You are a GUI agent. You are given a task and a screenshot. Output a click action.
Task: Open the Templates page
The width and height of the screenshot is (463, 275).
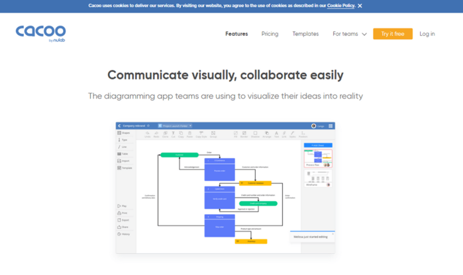point(305,34)
